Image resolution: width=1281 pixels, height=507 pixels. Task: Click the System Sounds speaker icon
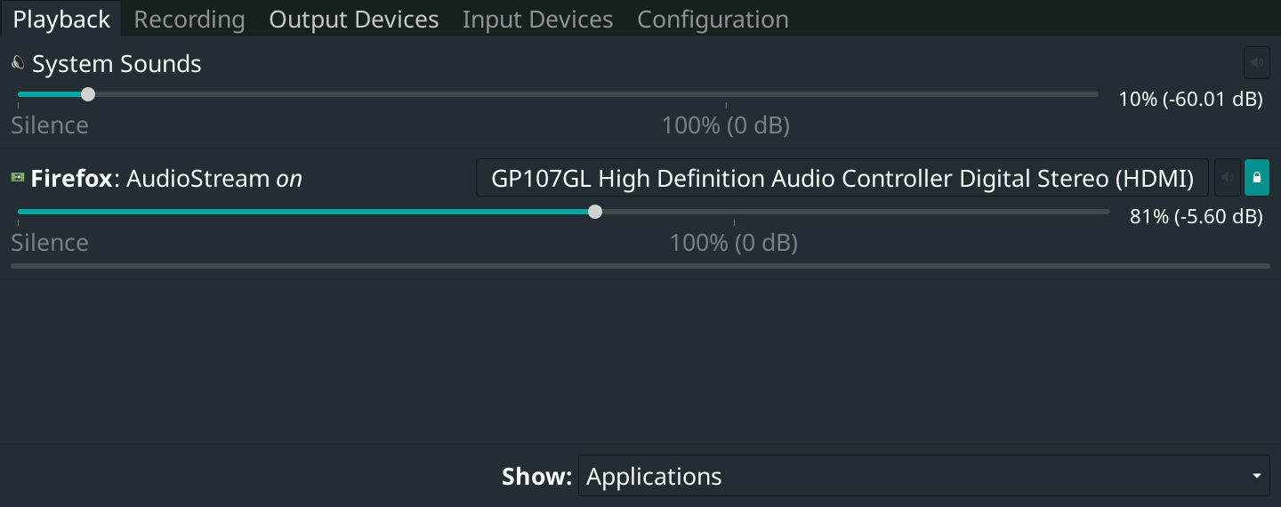tap(18, 64)
